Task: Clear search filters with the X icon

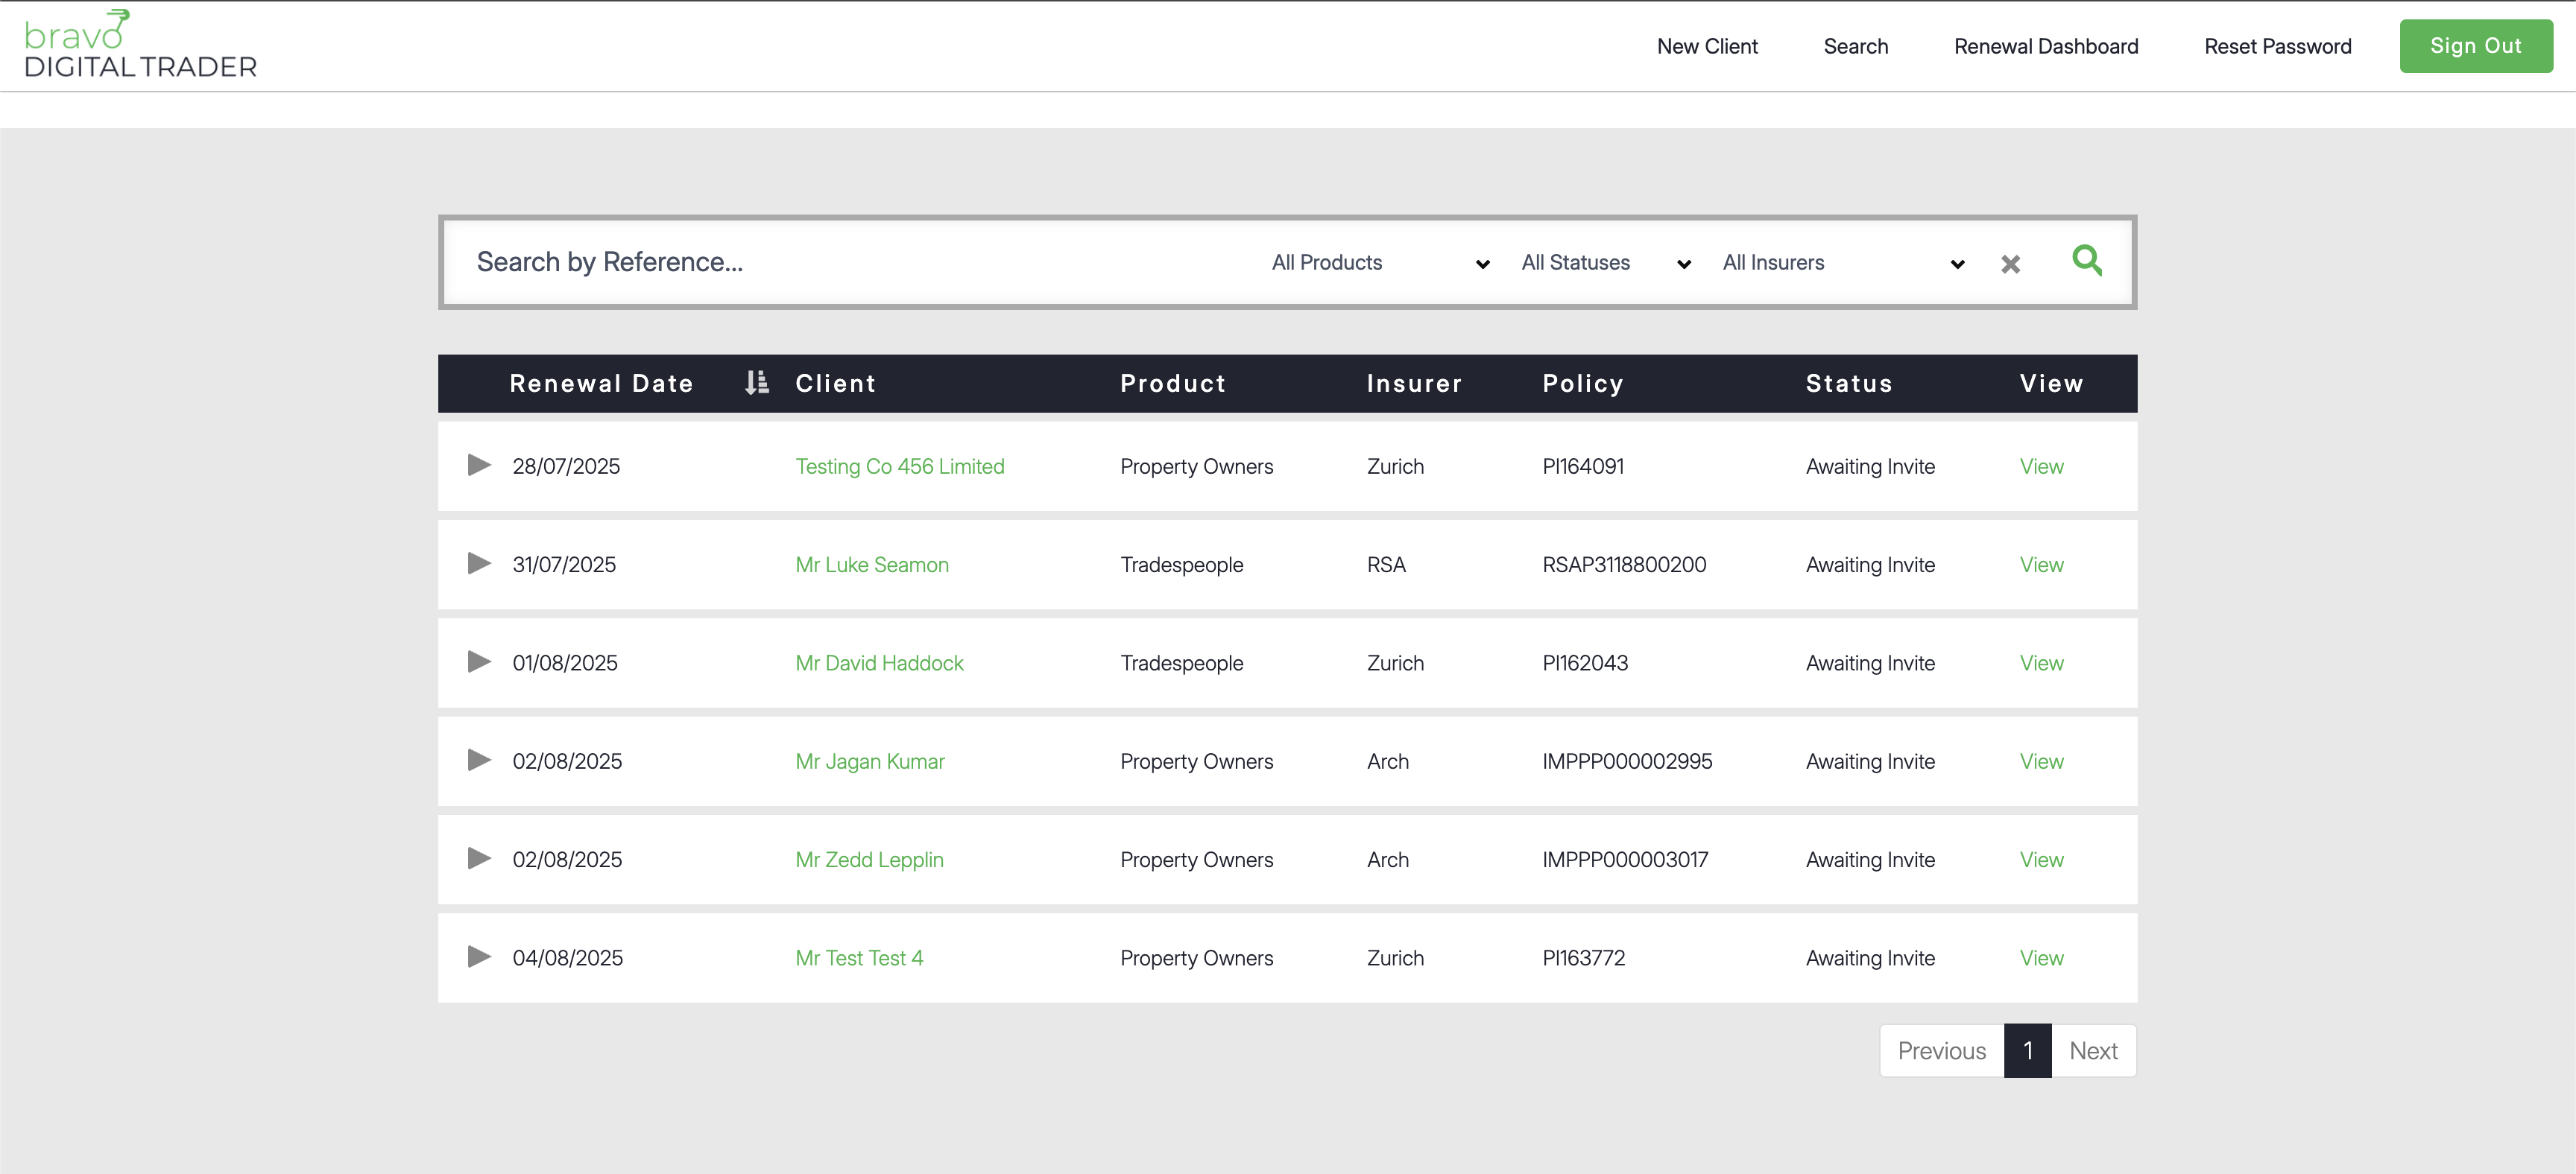Action: (2010, 264)
